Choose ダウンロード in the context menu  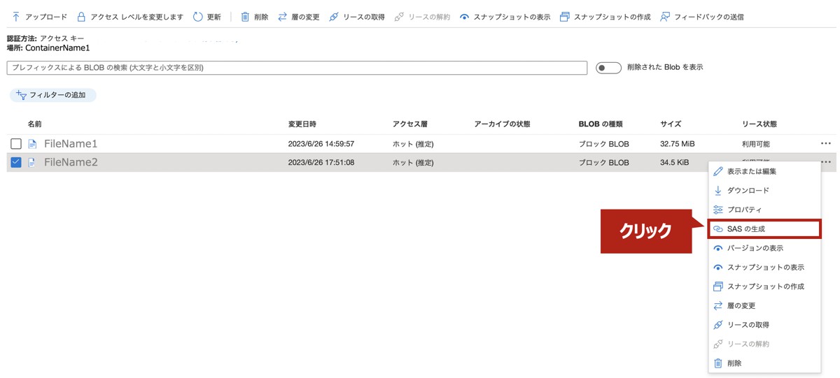click(748, 191)
